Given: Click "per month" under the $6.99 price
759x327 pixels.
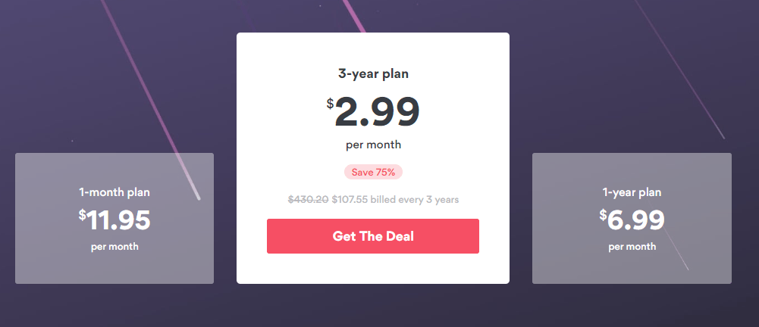Looking at the screenshot, I should (x=632, y=247).
